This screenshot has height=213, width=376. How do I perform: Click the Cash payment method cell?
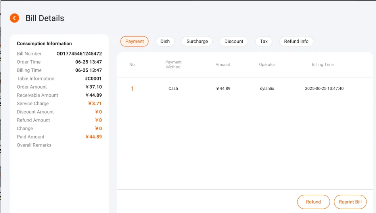(x=173, y=88)
